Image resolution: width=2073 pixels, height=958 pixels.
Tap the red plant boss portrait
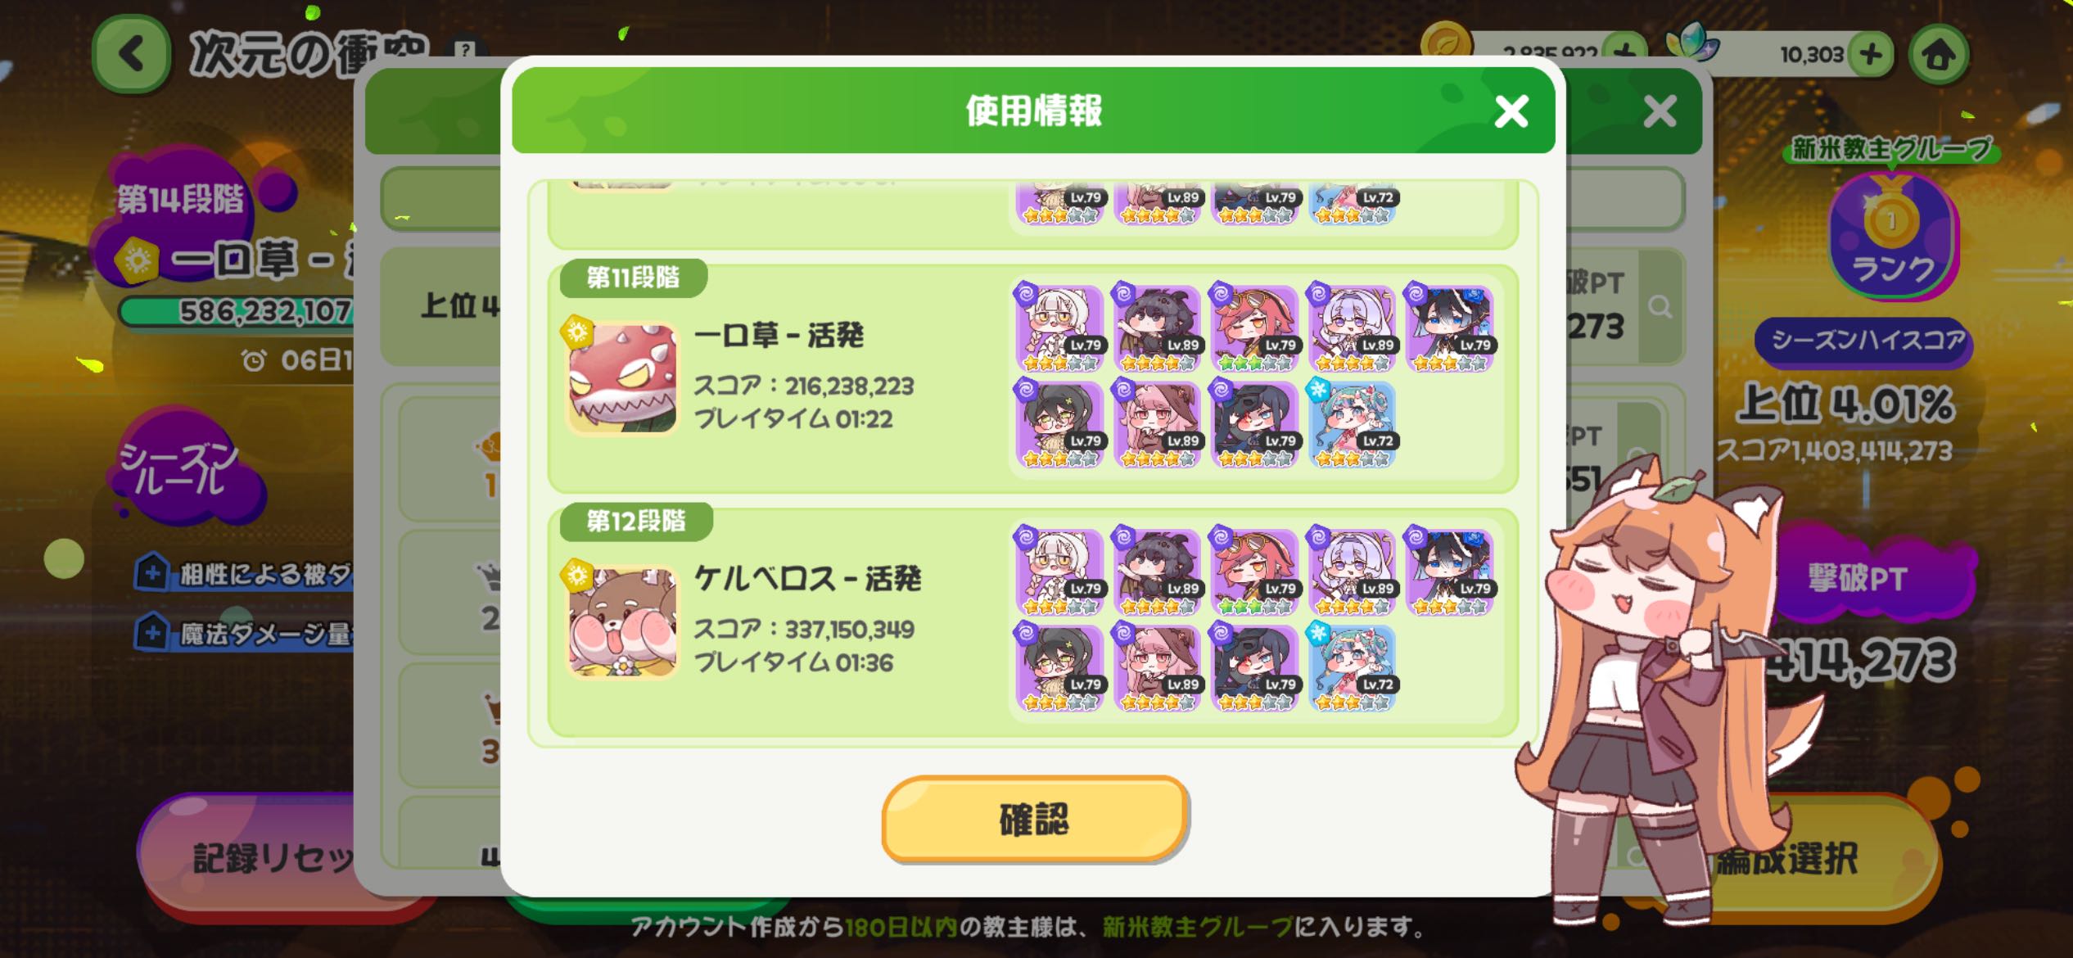click(x=622, y=377)
